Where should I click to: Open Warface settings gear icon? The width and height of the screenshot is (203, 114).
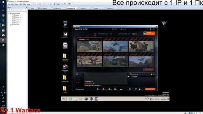click(150, 29)
